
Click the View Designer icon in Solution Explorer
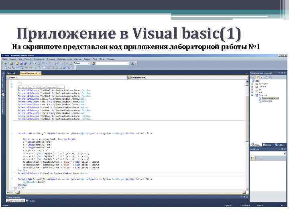pyautogui.click(x=271, y=77)
